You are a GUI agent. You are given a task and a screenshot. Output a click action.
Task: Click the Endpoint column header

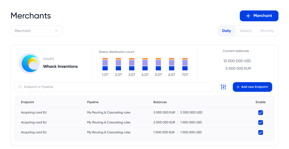coord(27,102)
